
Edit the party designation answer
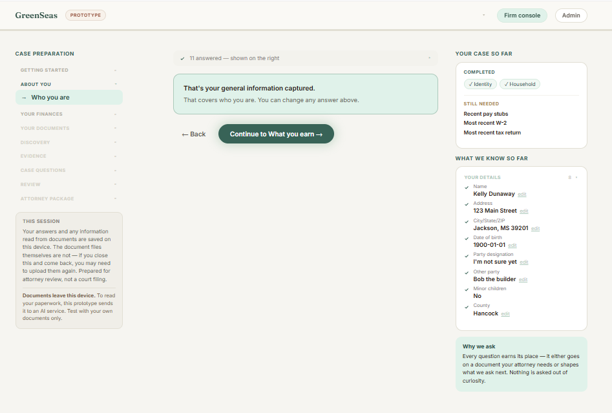[524, 262]
